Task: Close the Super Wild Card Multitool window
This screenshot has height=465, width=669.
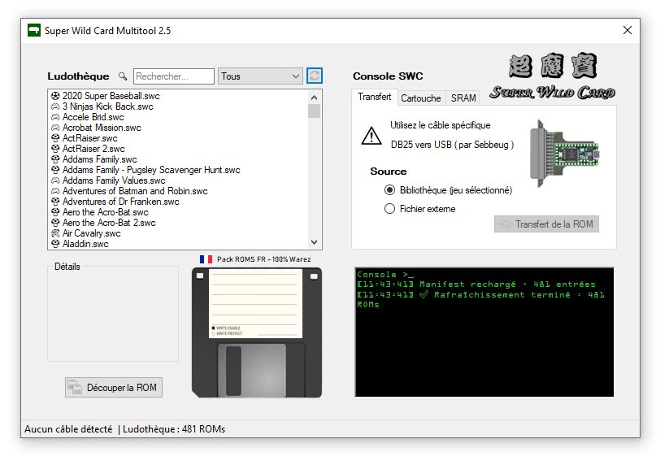Action: point(628,30)
